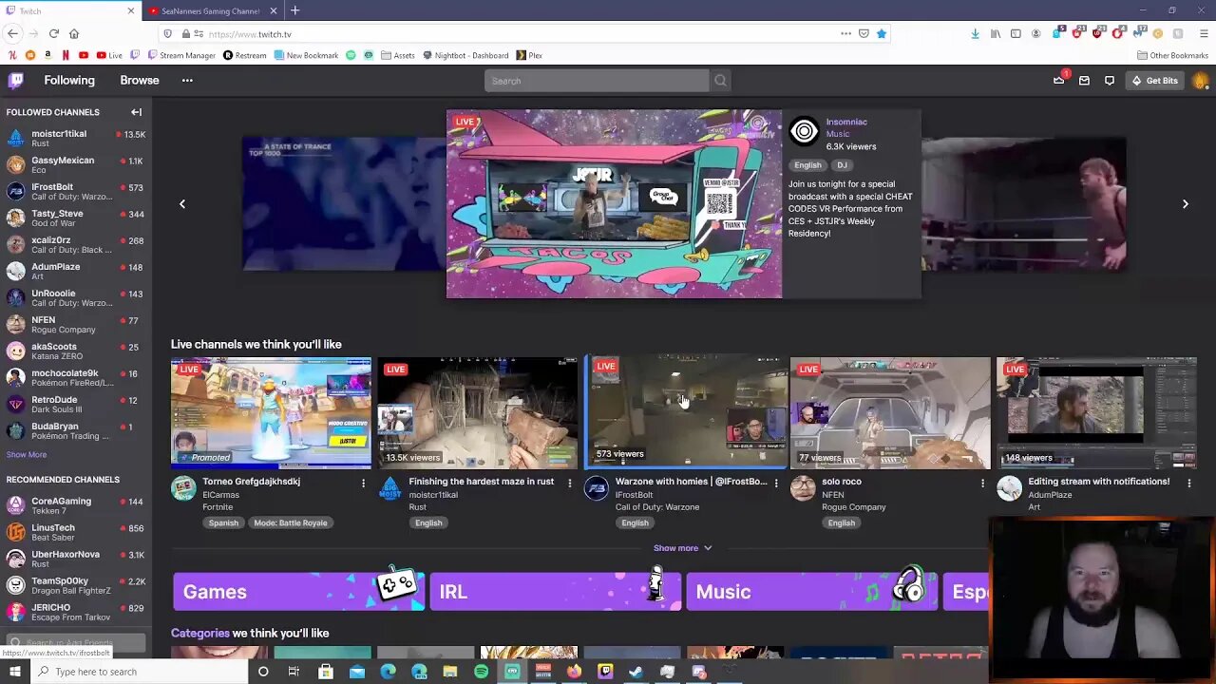The image size is (1216, 684).
Task: Open the Music category banner
Action: (x=811, y=592)
